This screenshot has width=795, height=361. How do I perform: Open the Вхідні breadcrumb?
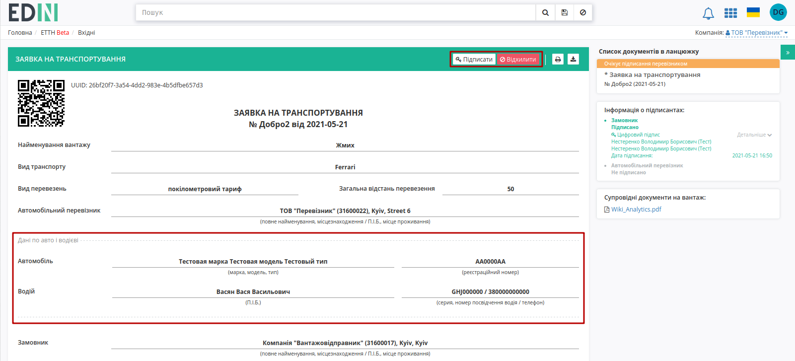click(86, 33)
